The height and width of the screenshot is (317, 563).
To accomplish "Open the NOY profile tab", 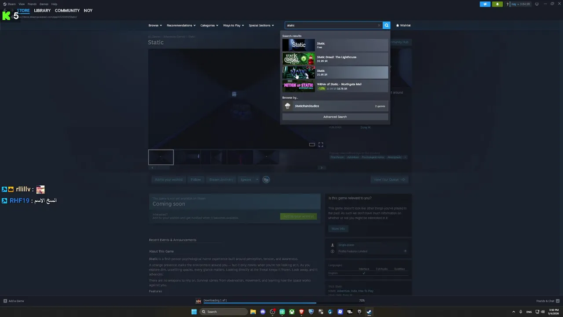I will (88, 11).
